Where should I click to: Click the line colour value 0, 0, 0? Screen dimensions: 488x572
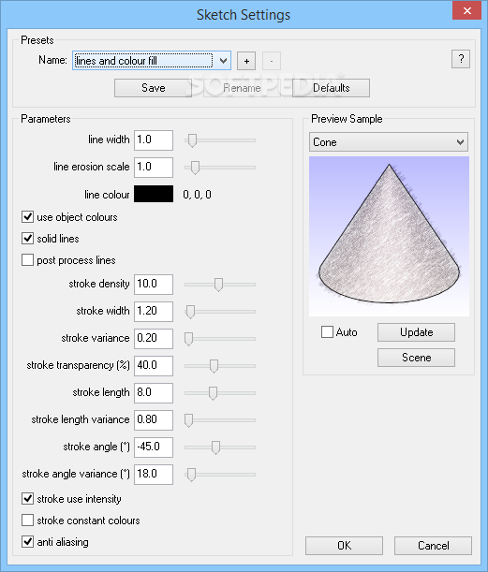(x=197, y=195)
